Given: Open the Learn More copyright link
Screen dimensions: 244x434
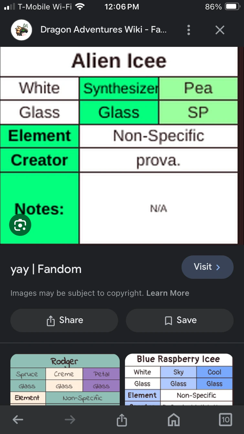Looking at the screenshot, I should click(168, 293).
